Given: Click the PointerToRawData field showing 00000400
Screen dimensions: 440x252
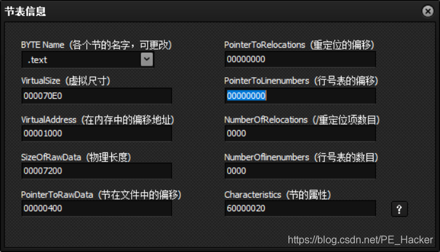Looking at the screenshot, I should click(97, 209).
